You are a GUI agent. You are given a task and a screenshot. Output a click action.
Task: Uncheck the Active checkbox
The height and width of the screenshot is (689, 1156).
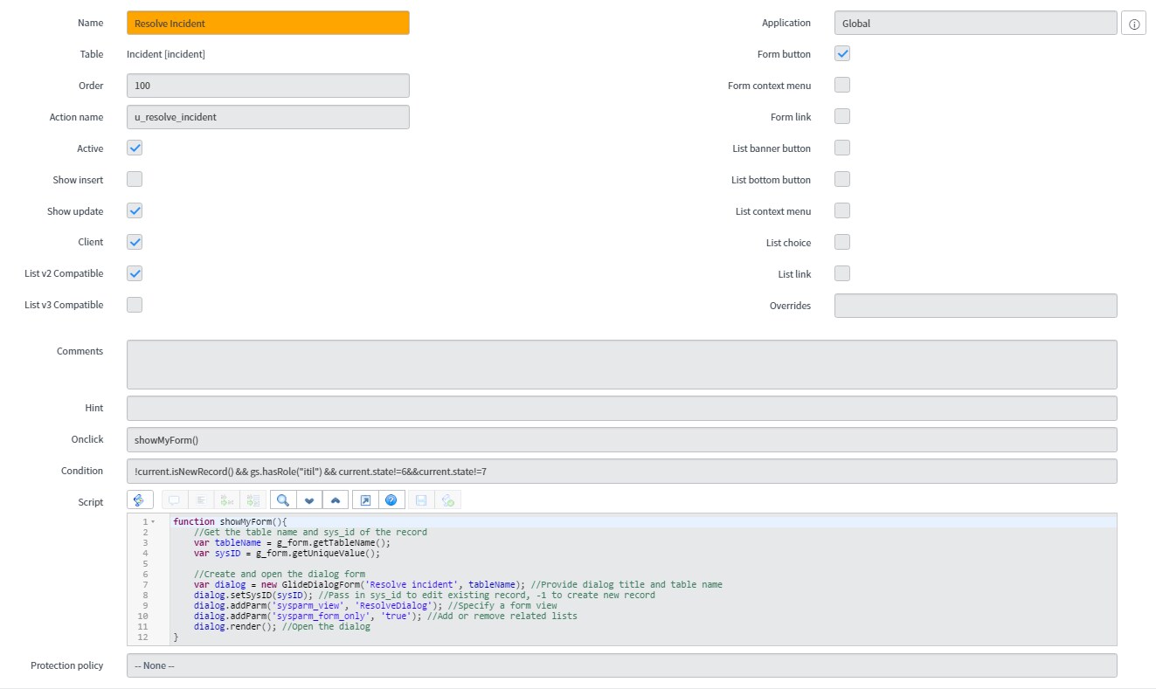[135, 148]
